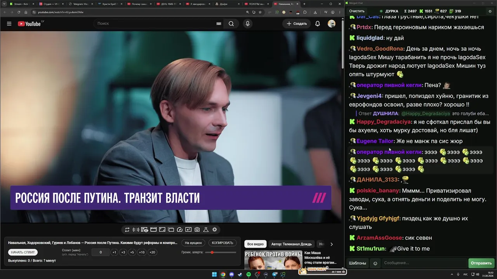The image size is (497, 279).
Task: Open Steam from the taskbar
Action: click(x=240, y=275)
